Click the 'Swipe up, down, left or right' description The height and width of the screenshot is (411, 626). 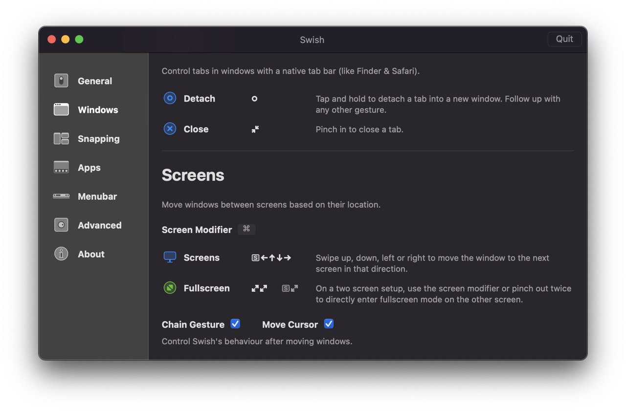pos(432,263)
